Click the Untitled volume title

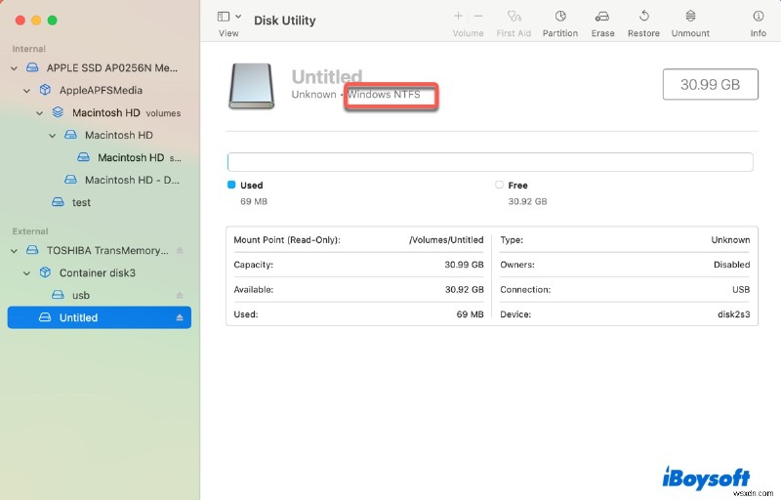click(x=327, y=77)
